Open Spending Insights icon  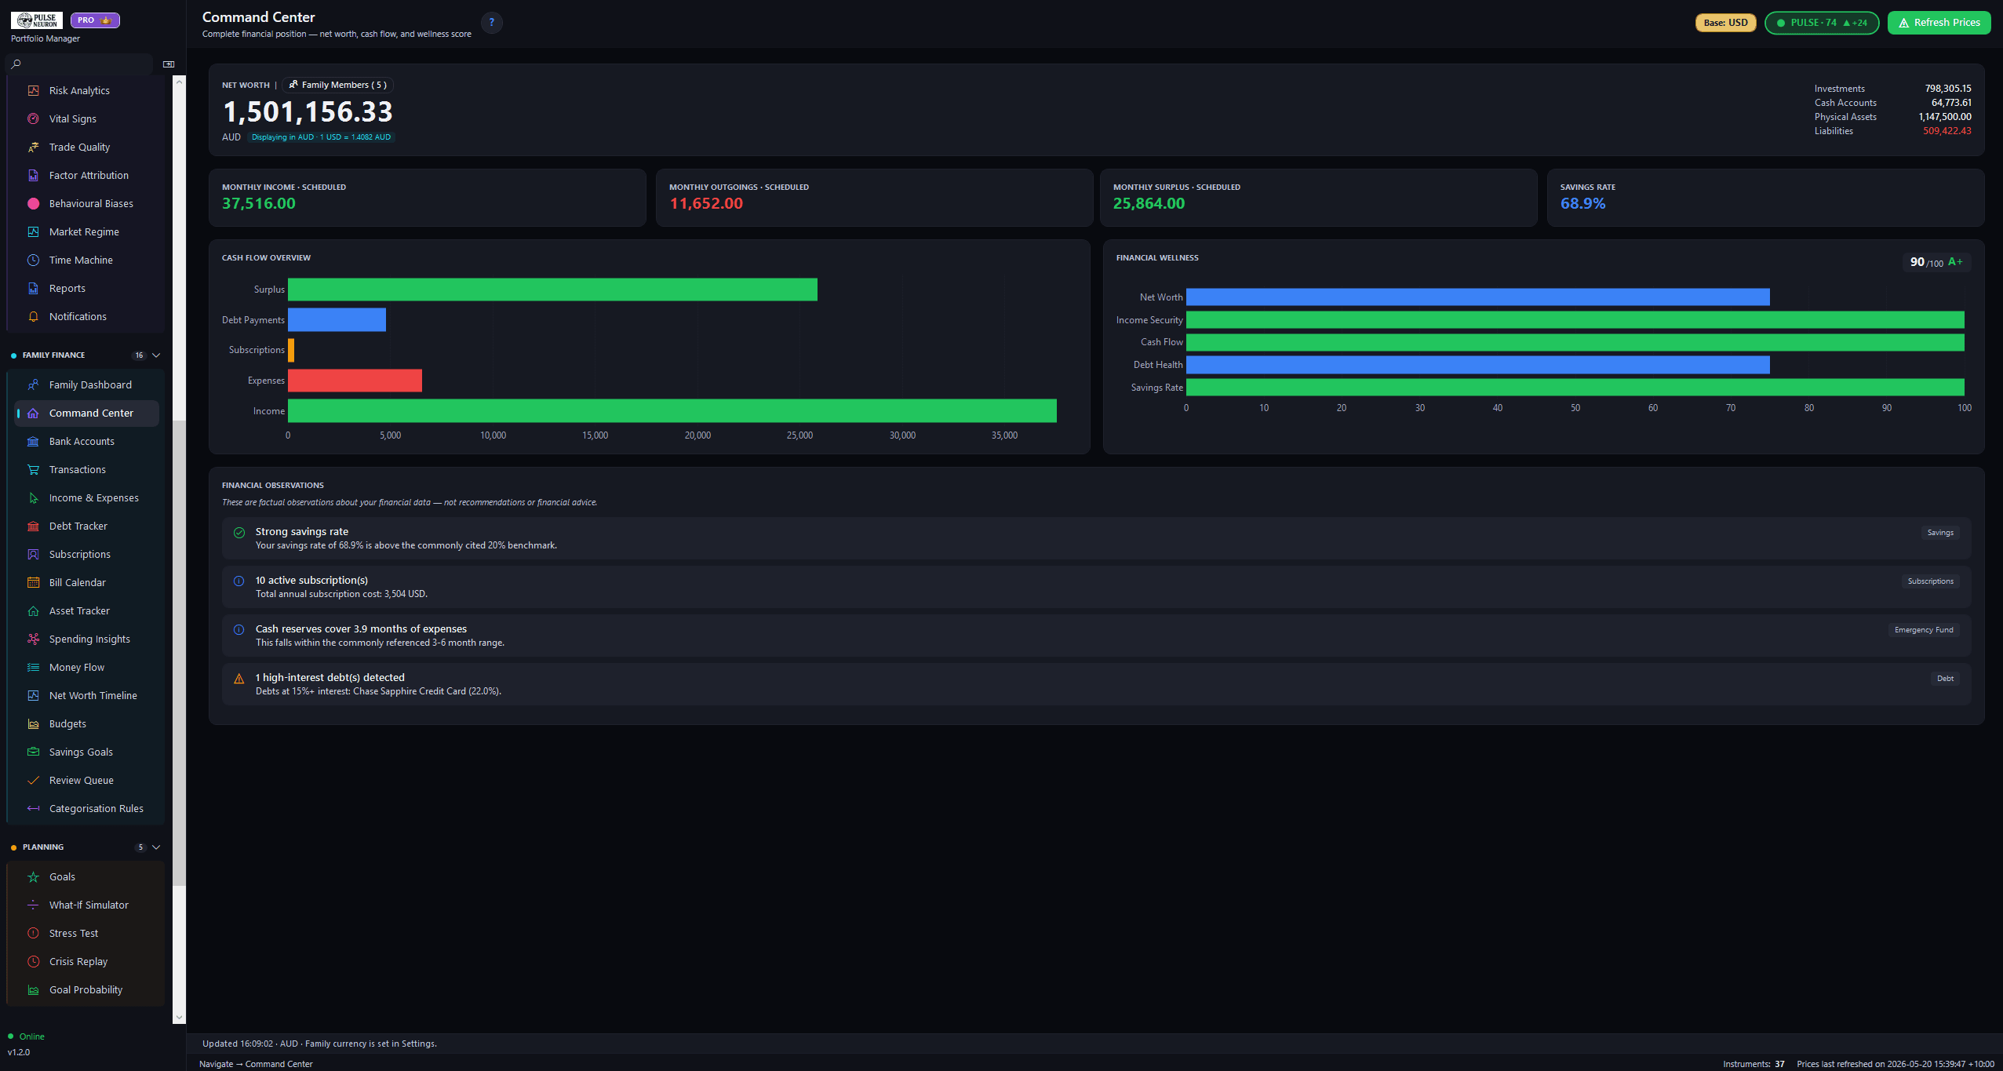pyautogui.click(x=33, y=639)
